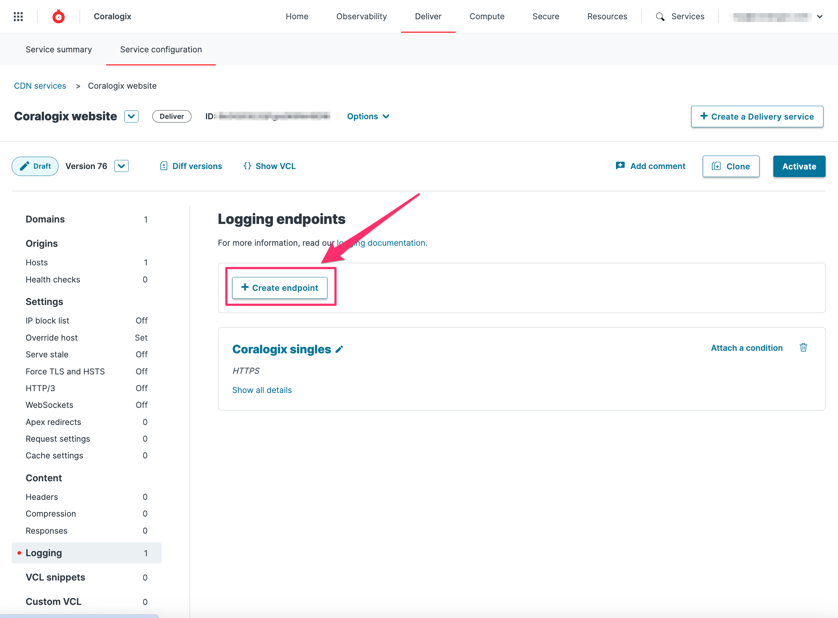
Task: Click the Origins section heading
Action: click(x=41, y=244)
